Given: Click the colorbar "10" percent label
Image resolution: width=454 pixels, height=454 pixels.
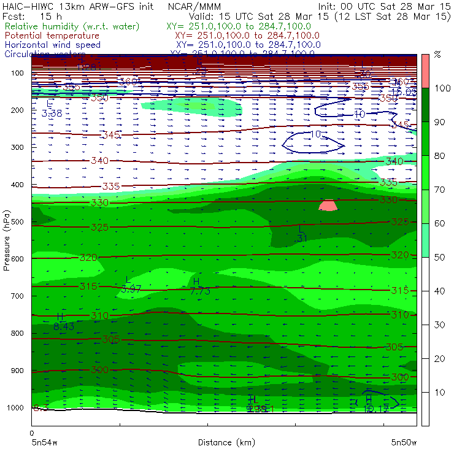Looking at the screenshot, I should coord(439,392).
